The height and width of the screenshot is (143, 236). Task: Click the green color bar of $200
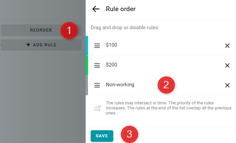[87, 65]
